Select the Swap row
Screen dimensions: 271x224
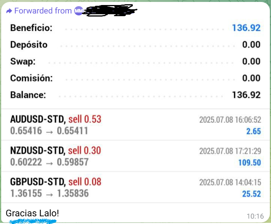[135, 61]
